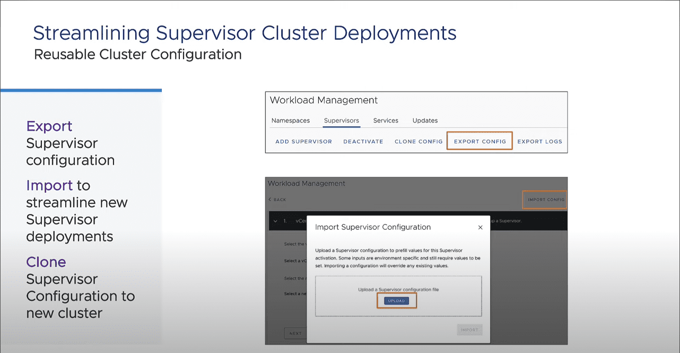Click the Import Supervisor Configuration dialog title
The image size is (680, 353).
[373, 227]
